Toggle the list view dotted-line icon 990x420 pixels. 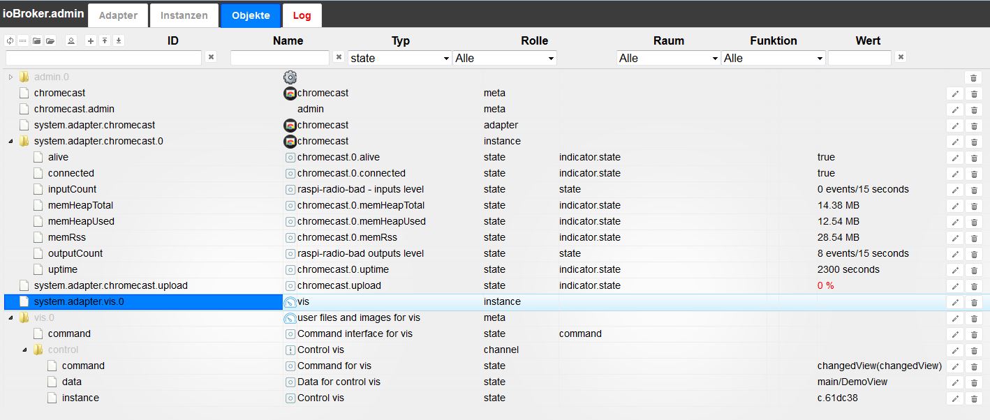22,41
